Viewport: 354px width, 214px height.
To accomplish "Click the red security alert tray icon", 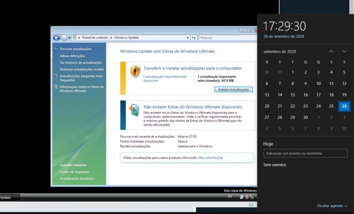I will 247,197.
